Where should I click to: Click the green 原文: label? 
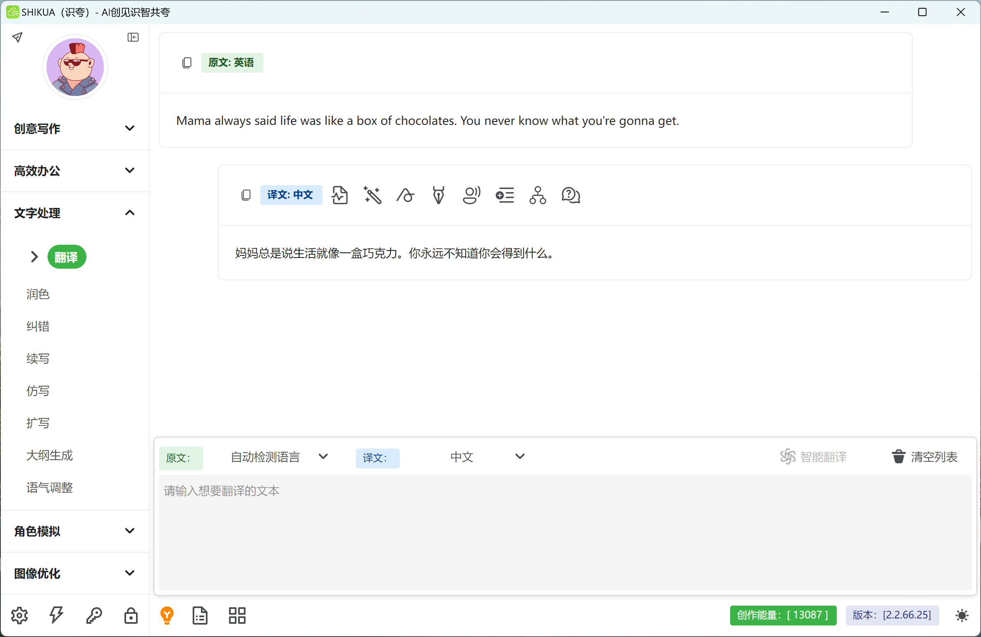181,458
